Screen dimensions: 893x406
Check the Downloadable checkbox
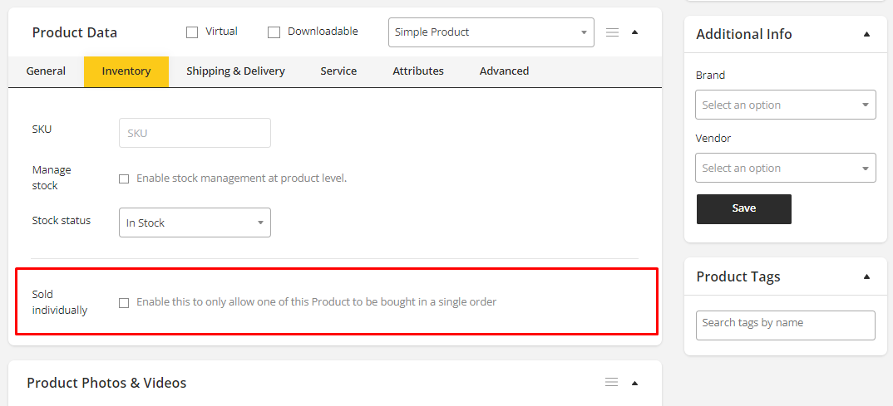(x=274, y=32)
